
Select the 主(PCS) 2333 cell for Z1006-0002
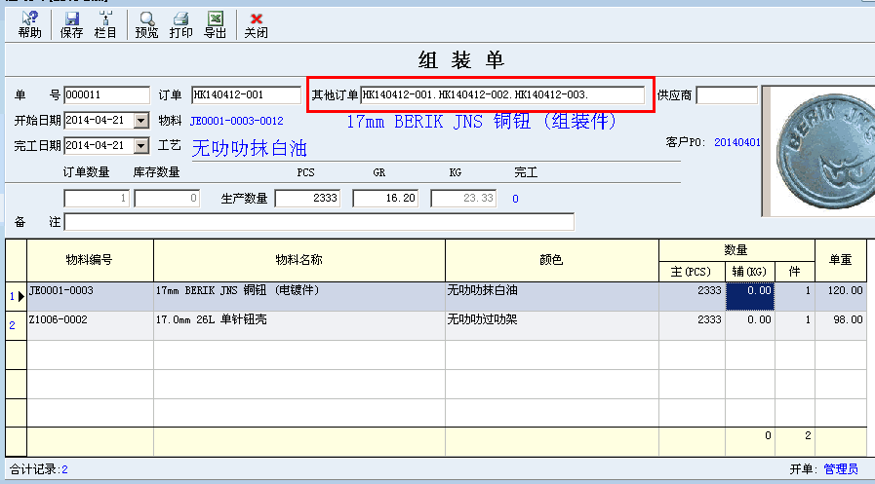tap(692, 326)
